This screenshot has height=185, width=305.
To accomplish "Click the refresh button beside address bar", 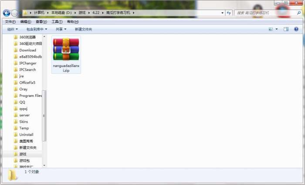I will coord(229,13).
